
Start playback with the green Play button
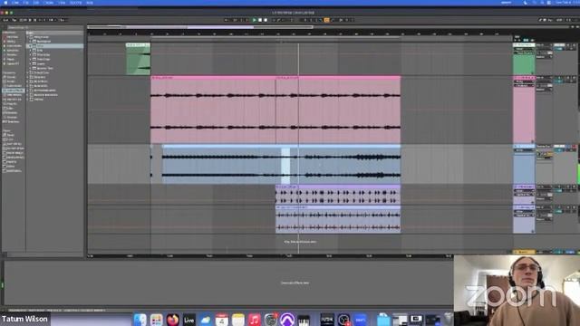point(255,20)
